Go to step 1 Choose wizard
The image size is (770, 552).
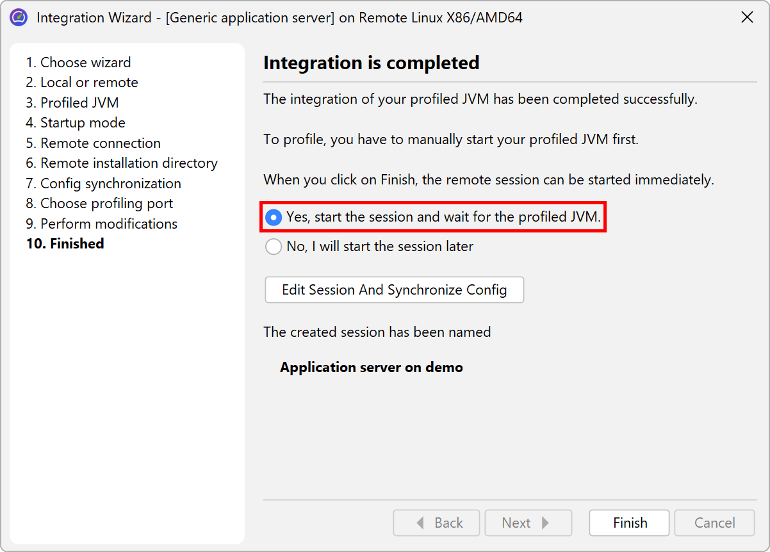pyautogui.click(x=78, y=63)
